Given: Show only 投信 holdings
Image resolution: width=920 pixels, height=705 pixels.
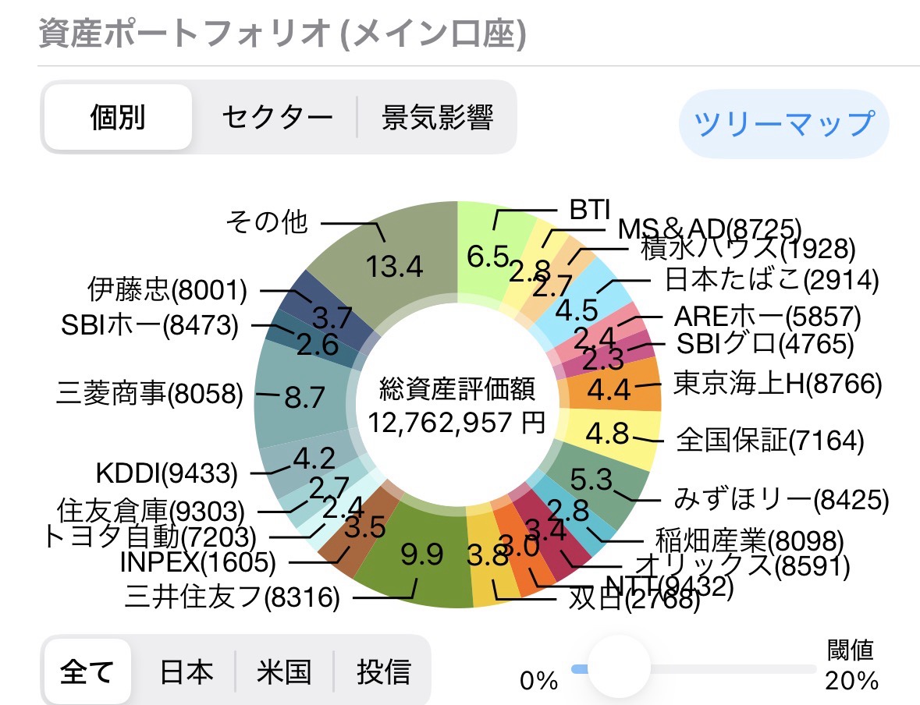Looking at the screenshot, I should pos(383,671).
